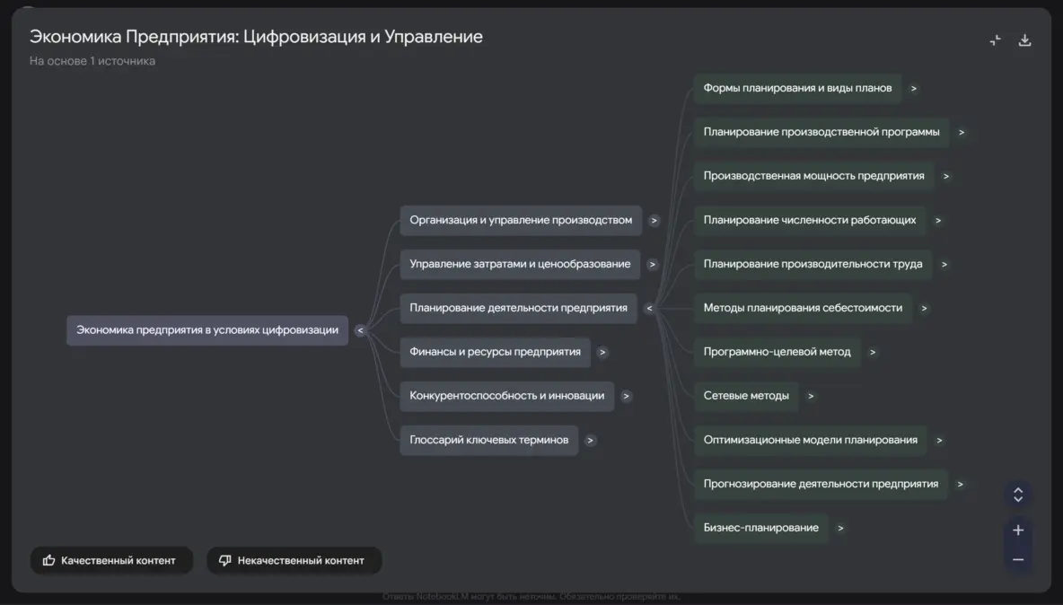The width and height of the screenshot is (1063, 605).
Task: Expand Глоссарий ключевых терминов chevron
Action: click(x=590, y=440)
